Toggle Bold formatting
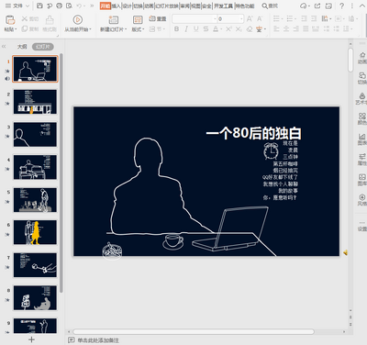 pyautogui.click(x=176, y=29)
